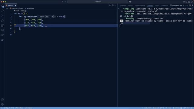Viewport: 194px width, 109px height.
Task: Click the 'Running target/debug/iterators' terminal line
Action: 145,18
